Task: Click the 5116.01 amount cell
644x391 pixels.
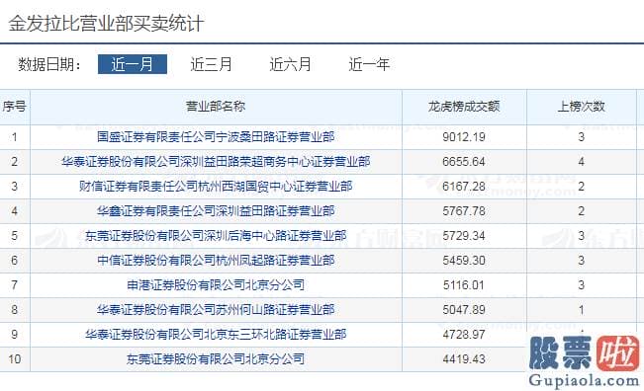Action: 464,284
